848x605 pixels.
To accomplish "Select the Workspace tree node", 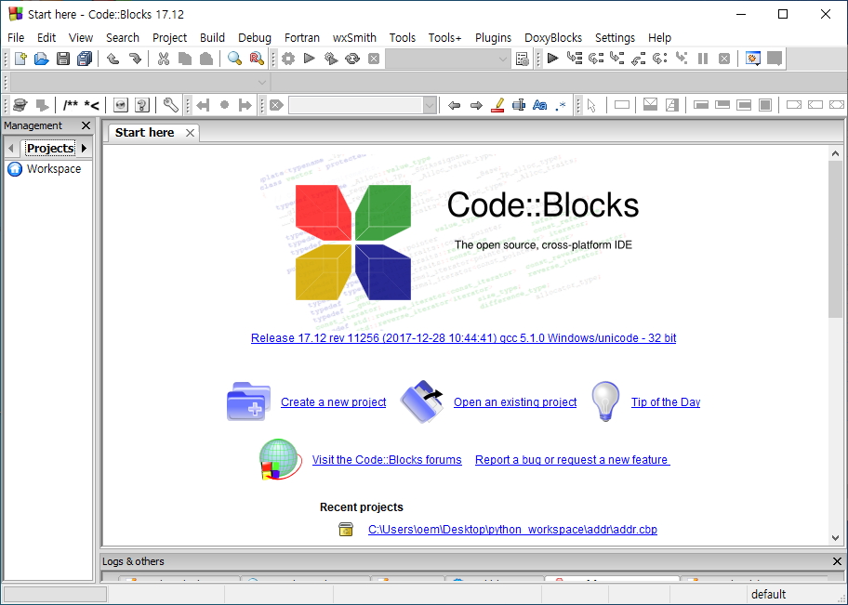I will pyautogui.click(x=54, y=169).
